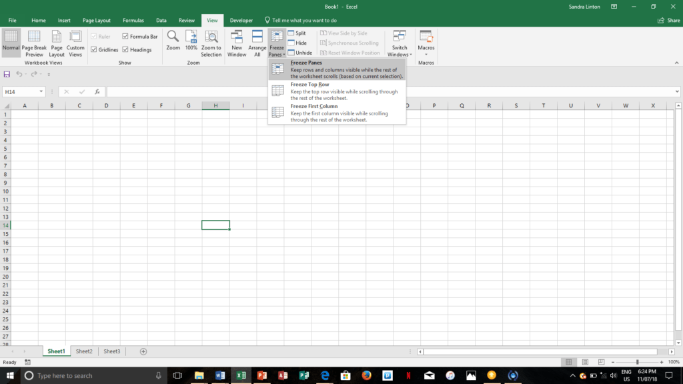Open the Custom Views dialog
683x384 pixels.
tap(75, 43)
